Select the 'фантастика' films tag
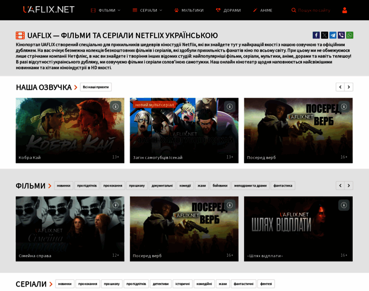 pyautogui.click(x=283, y=185)
